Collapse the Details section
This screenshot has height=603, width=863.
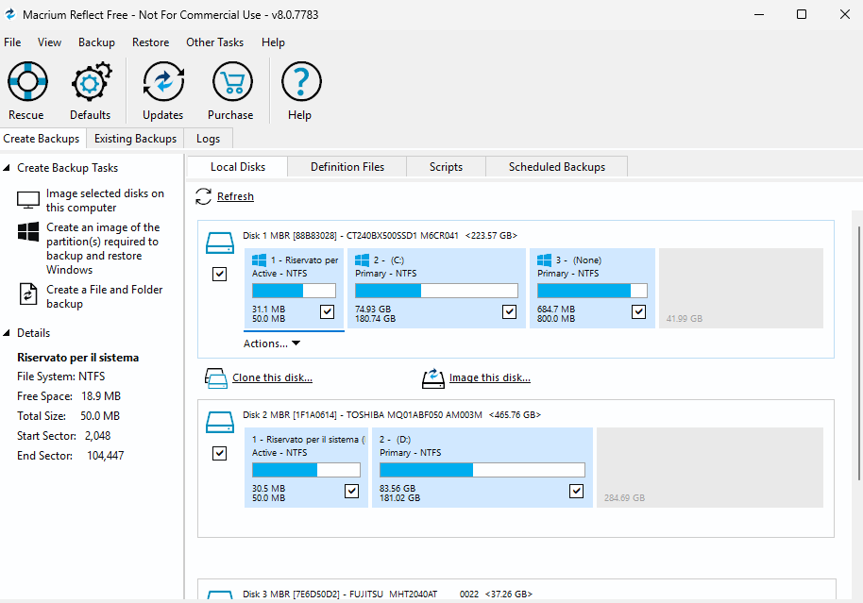(7, 333)
